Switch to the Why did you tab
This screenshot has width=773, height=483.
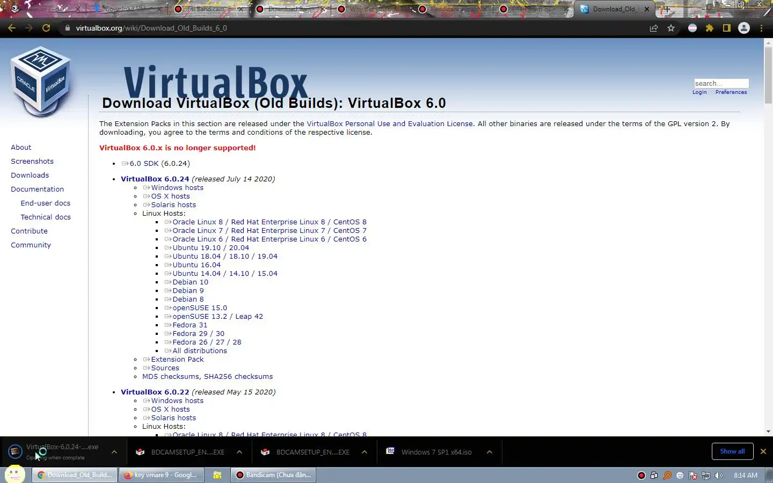370,9
